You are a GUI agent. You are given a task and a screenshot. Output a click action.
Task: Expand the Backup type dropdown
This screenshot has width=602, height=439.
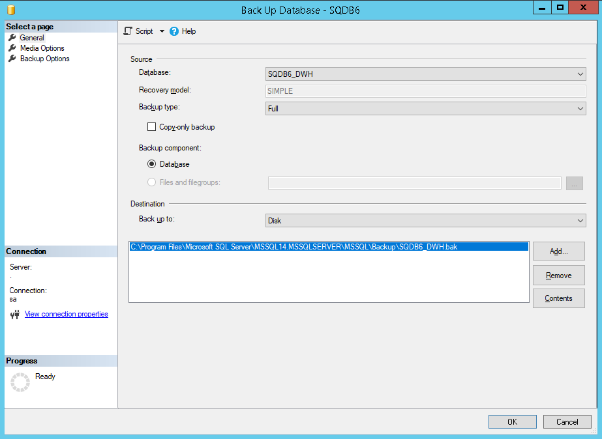[426, 109]
